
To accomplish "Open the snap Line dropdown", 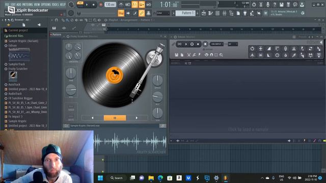I will (163, 13).
